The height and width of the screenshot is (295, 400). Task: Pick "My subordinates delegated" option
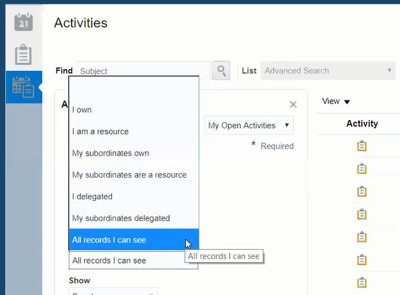(x=121, y=218)
